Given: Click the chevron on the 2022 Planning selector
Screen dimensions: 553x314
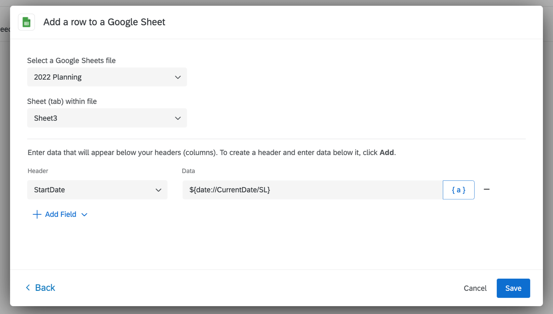Looking at the screenshot, I should (178, 77).
